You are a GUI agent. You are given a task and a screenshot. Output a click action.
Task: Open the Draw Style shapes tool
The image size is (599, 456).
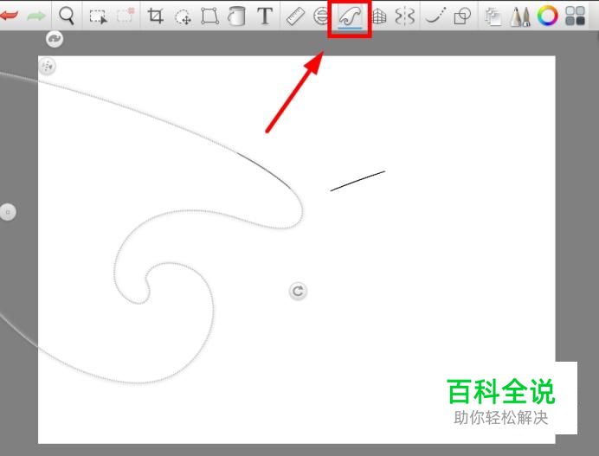(462, 16)
